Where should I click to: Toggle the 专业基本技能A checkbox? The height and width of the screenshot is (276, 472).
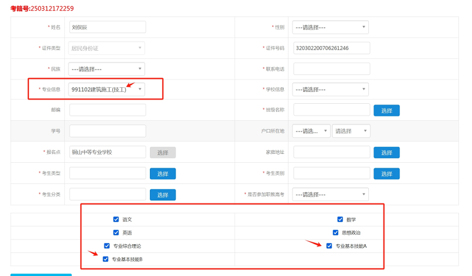(329, 245)
